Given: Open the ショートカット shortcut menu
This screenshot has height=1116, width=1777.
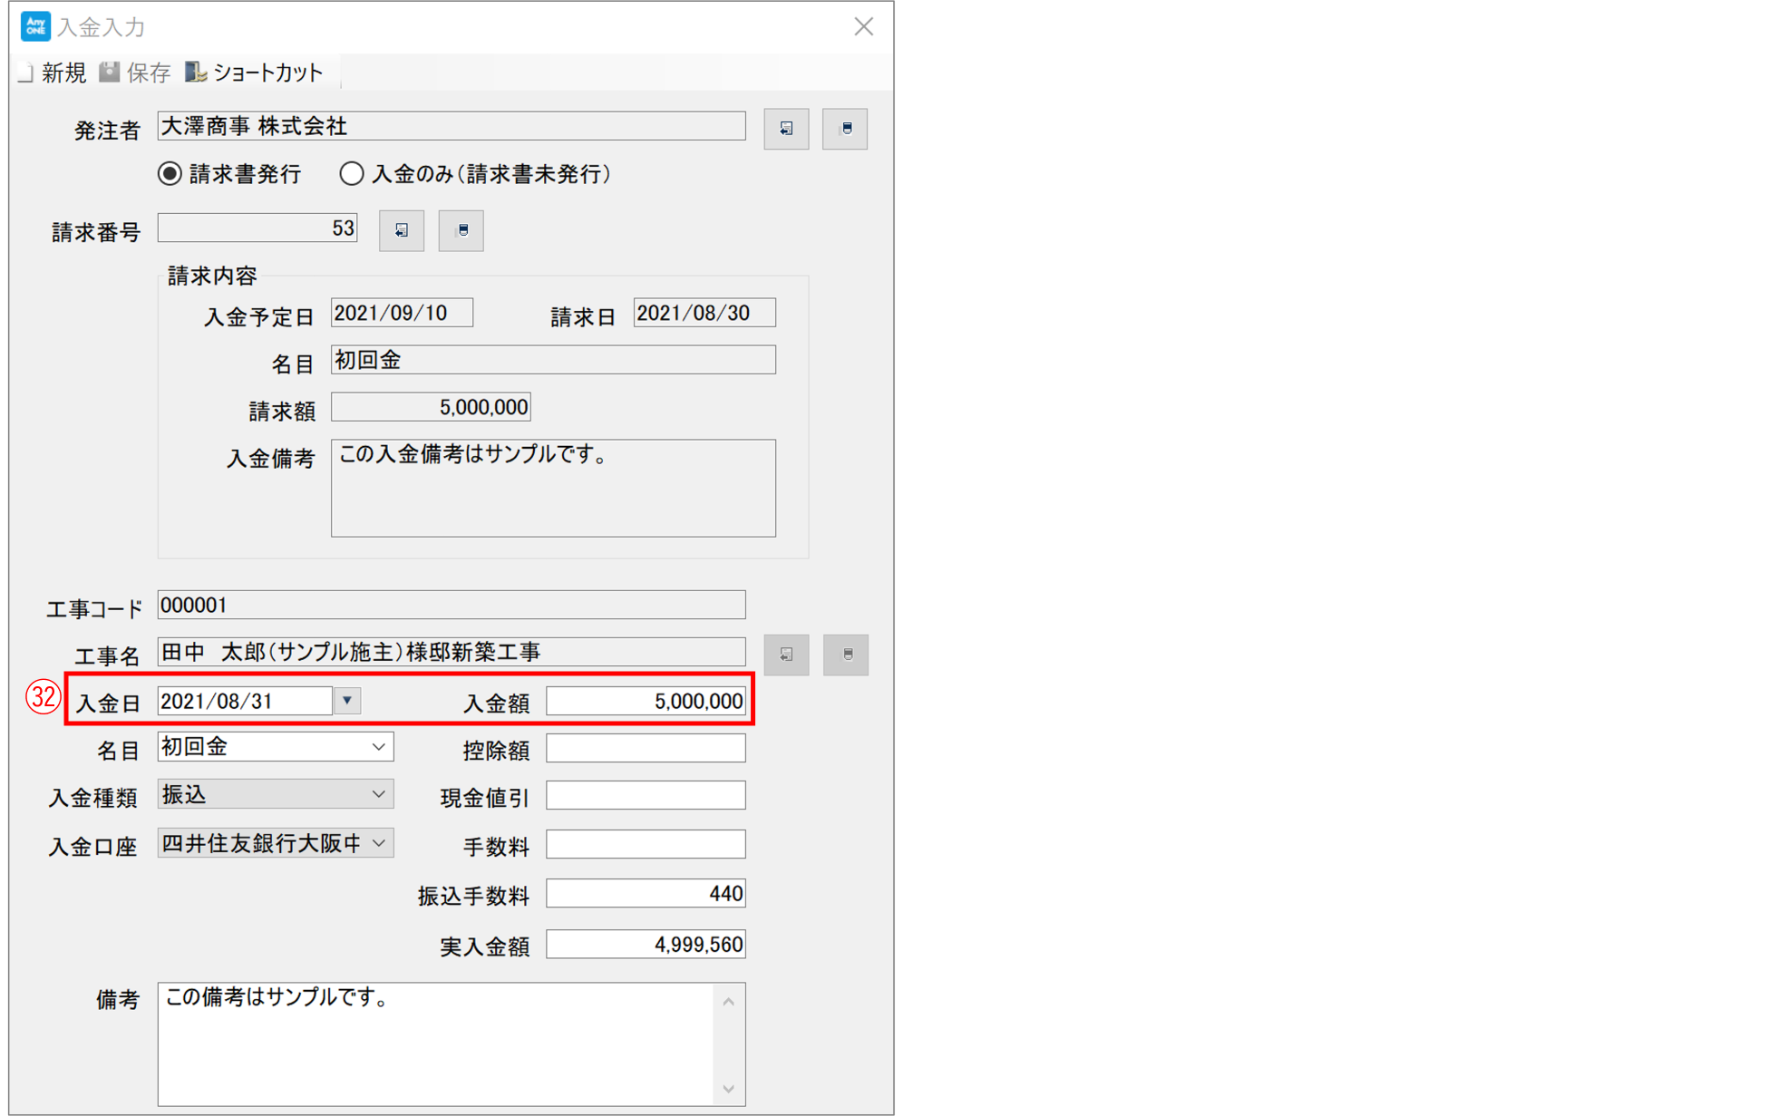Looking at the screenshot, I should (x=254, y=73).
